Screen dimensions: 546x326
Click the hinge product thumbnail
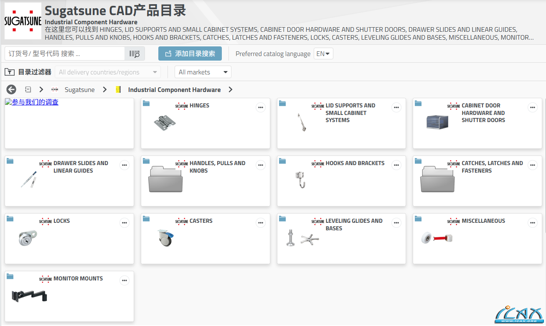pyautogui.click(x=165, y=122)
